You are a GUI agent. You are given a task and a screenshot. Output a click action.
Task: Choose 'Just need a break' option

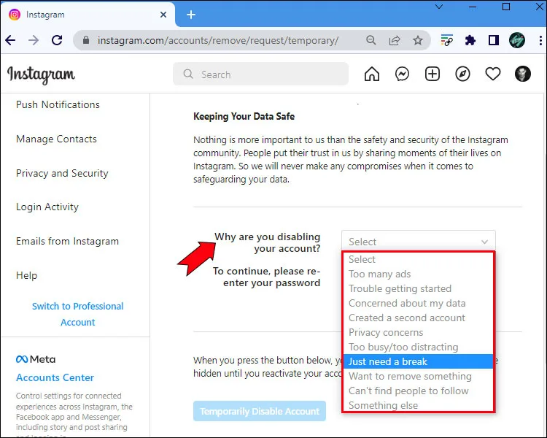tap(419, 361)
